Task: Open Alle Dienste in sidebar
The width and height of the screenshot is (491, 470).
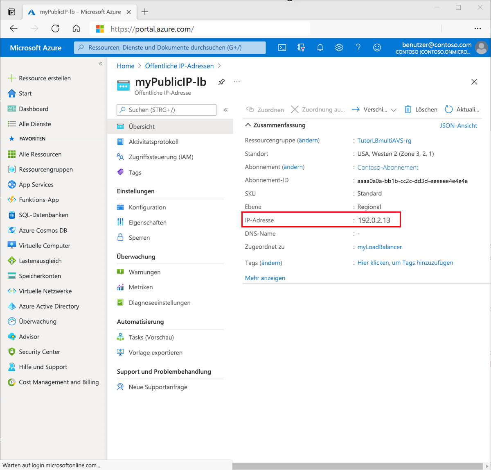Action: [x=29, y=124]
